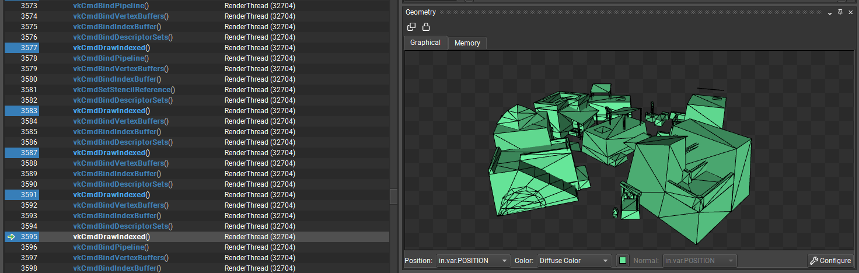This screenshot has height=273, width=859.
Task: Click vkCmdBindIndexBuffer at event 3575
Action: point(117,27)
